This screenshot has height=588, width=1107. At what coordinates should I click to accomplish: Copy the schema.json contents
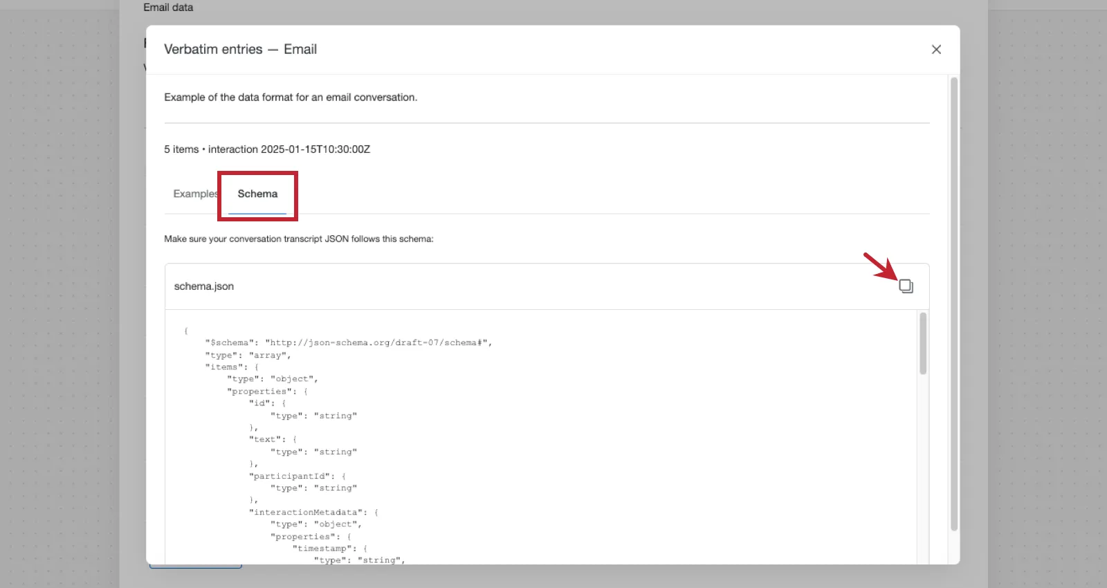[x=906, y=286]
